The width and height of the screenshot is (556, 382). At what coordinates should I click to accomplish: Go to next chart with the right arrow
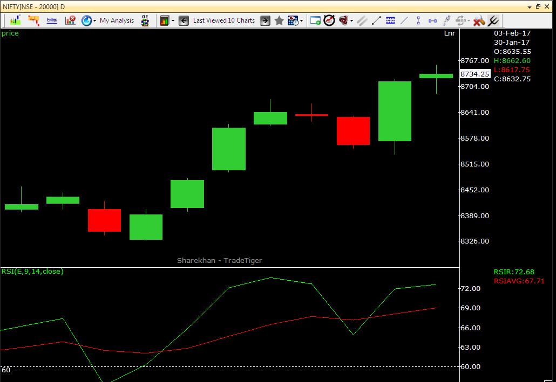(265, 20)
